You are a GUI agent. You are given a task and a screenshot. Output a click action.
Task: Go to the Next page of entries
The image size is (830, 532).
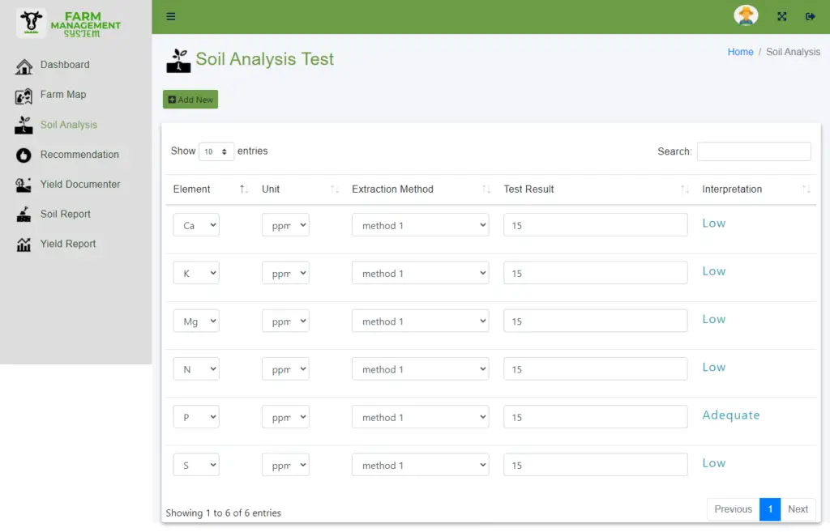798,509
